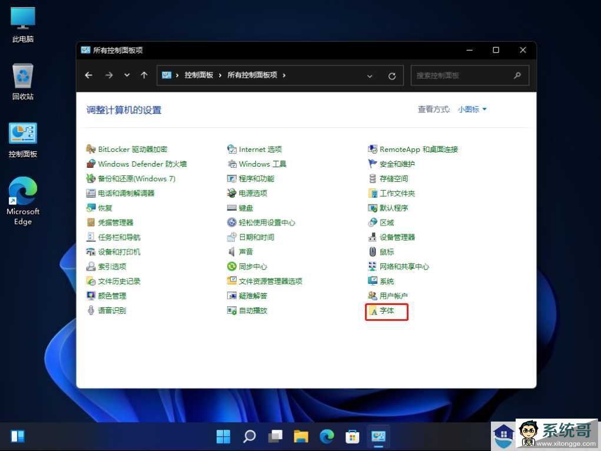Open the 存储空间 link
601x451 pixels.
(394, 178)
